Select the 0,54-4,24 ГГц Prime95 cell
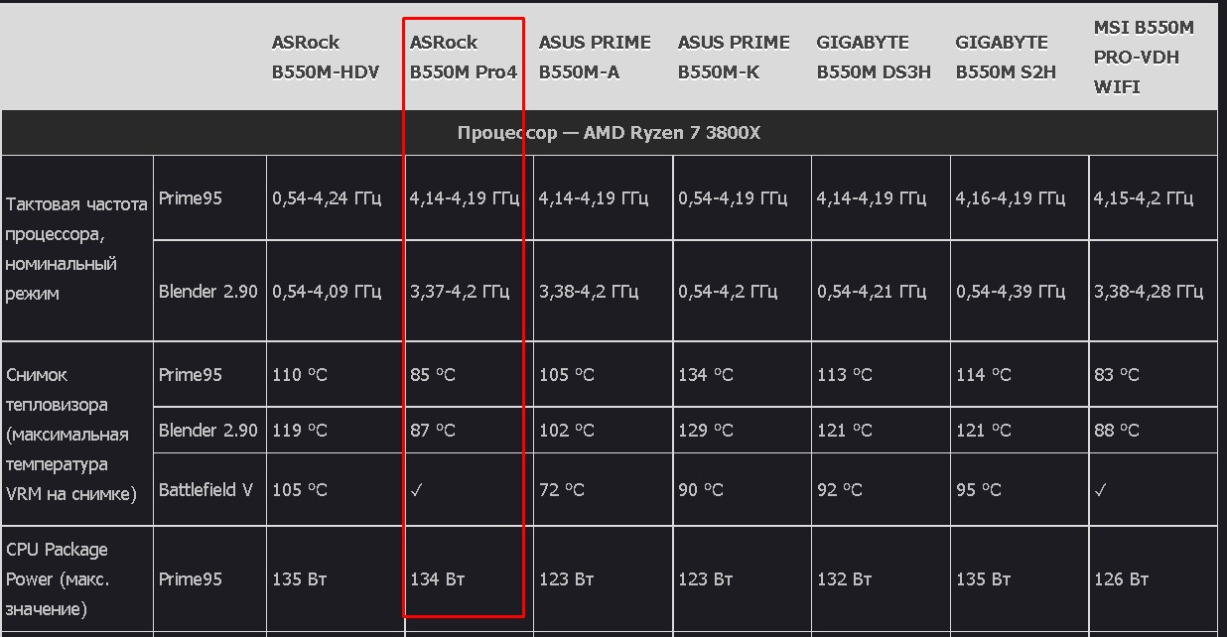This screenshot has width=1227, height=637. coord(327,198)
